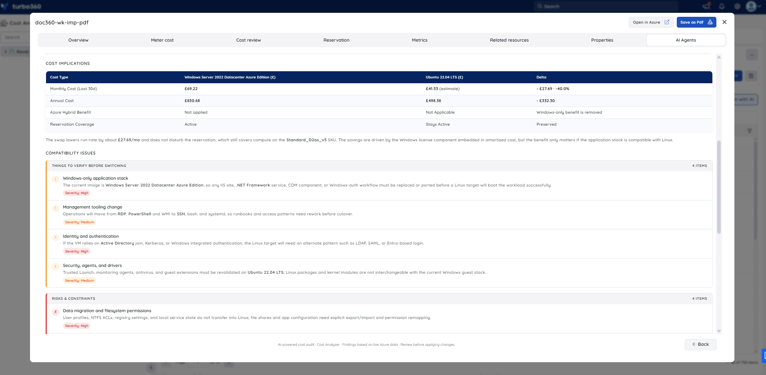Click the £830.68 annual cost value

point(192,101)
